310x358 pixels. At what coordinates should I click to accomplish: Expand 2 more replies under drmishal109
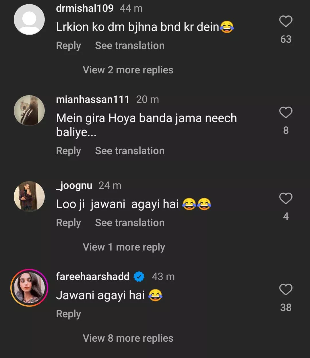[x=128, y=70]
